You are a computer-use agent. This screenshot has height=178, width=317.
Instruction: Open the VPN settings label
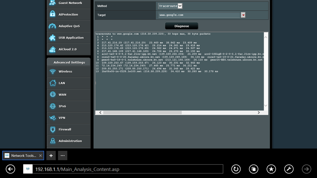[62, 118]
